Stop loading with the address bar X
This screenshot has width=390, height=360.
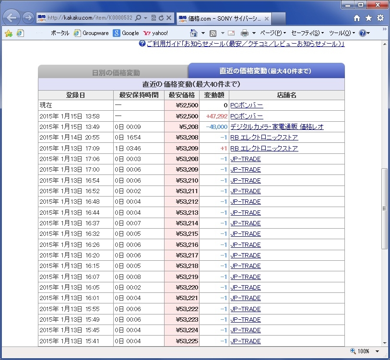click(x=169, y=18)
